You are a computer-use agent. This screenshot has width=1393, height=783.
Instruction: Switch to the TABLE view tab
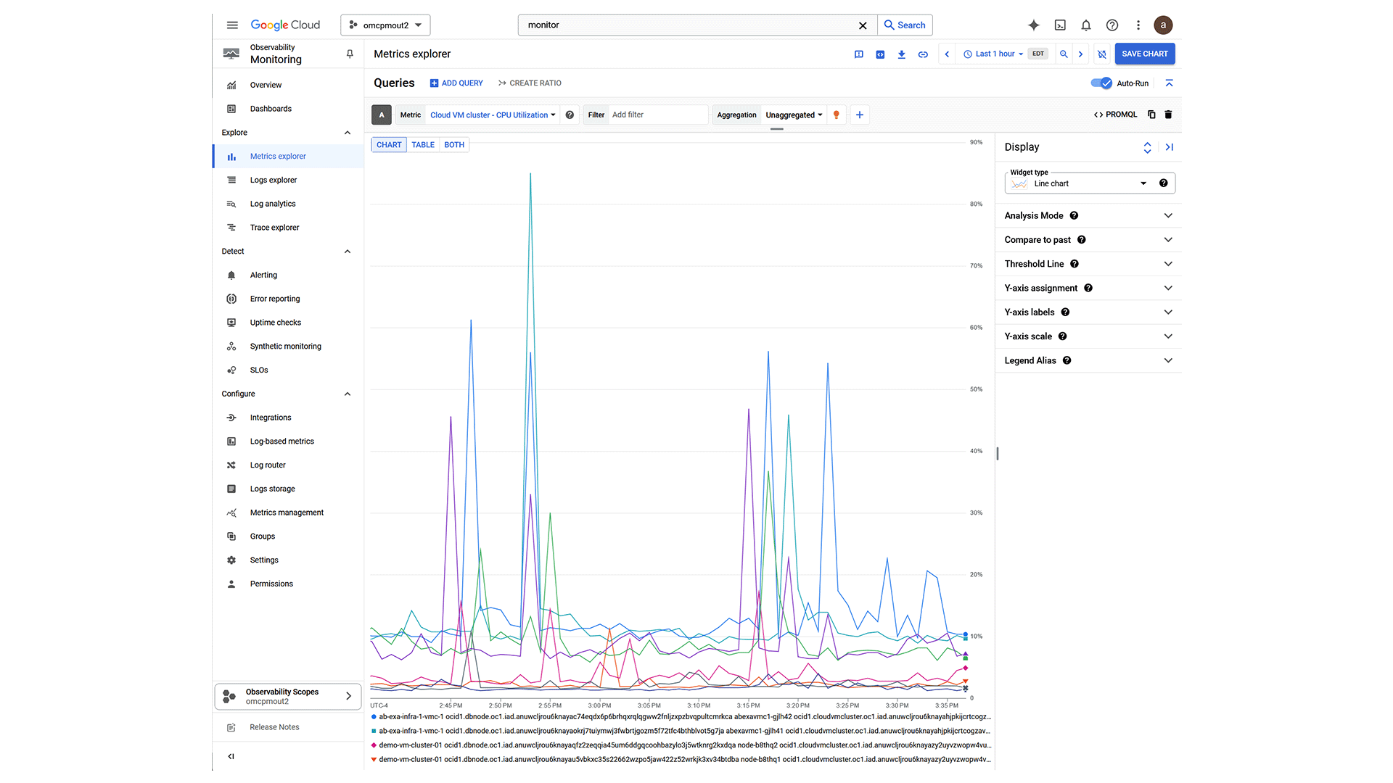422,144
